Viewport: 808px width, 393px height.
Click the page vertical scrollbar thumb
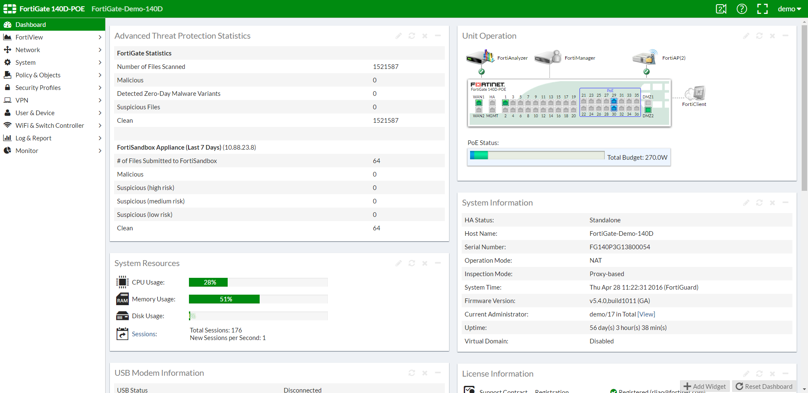(x=805, y=108)
